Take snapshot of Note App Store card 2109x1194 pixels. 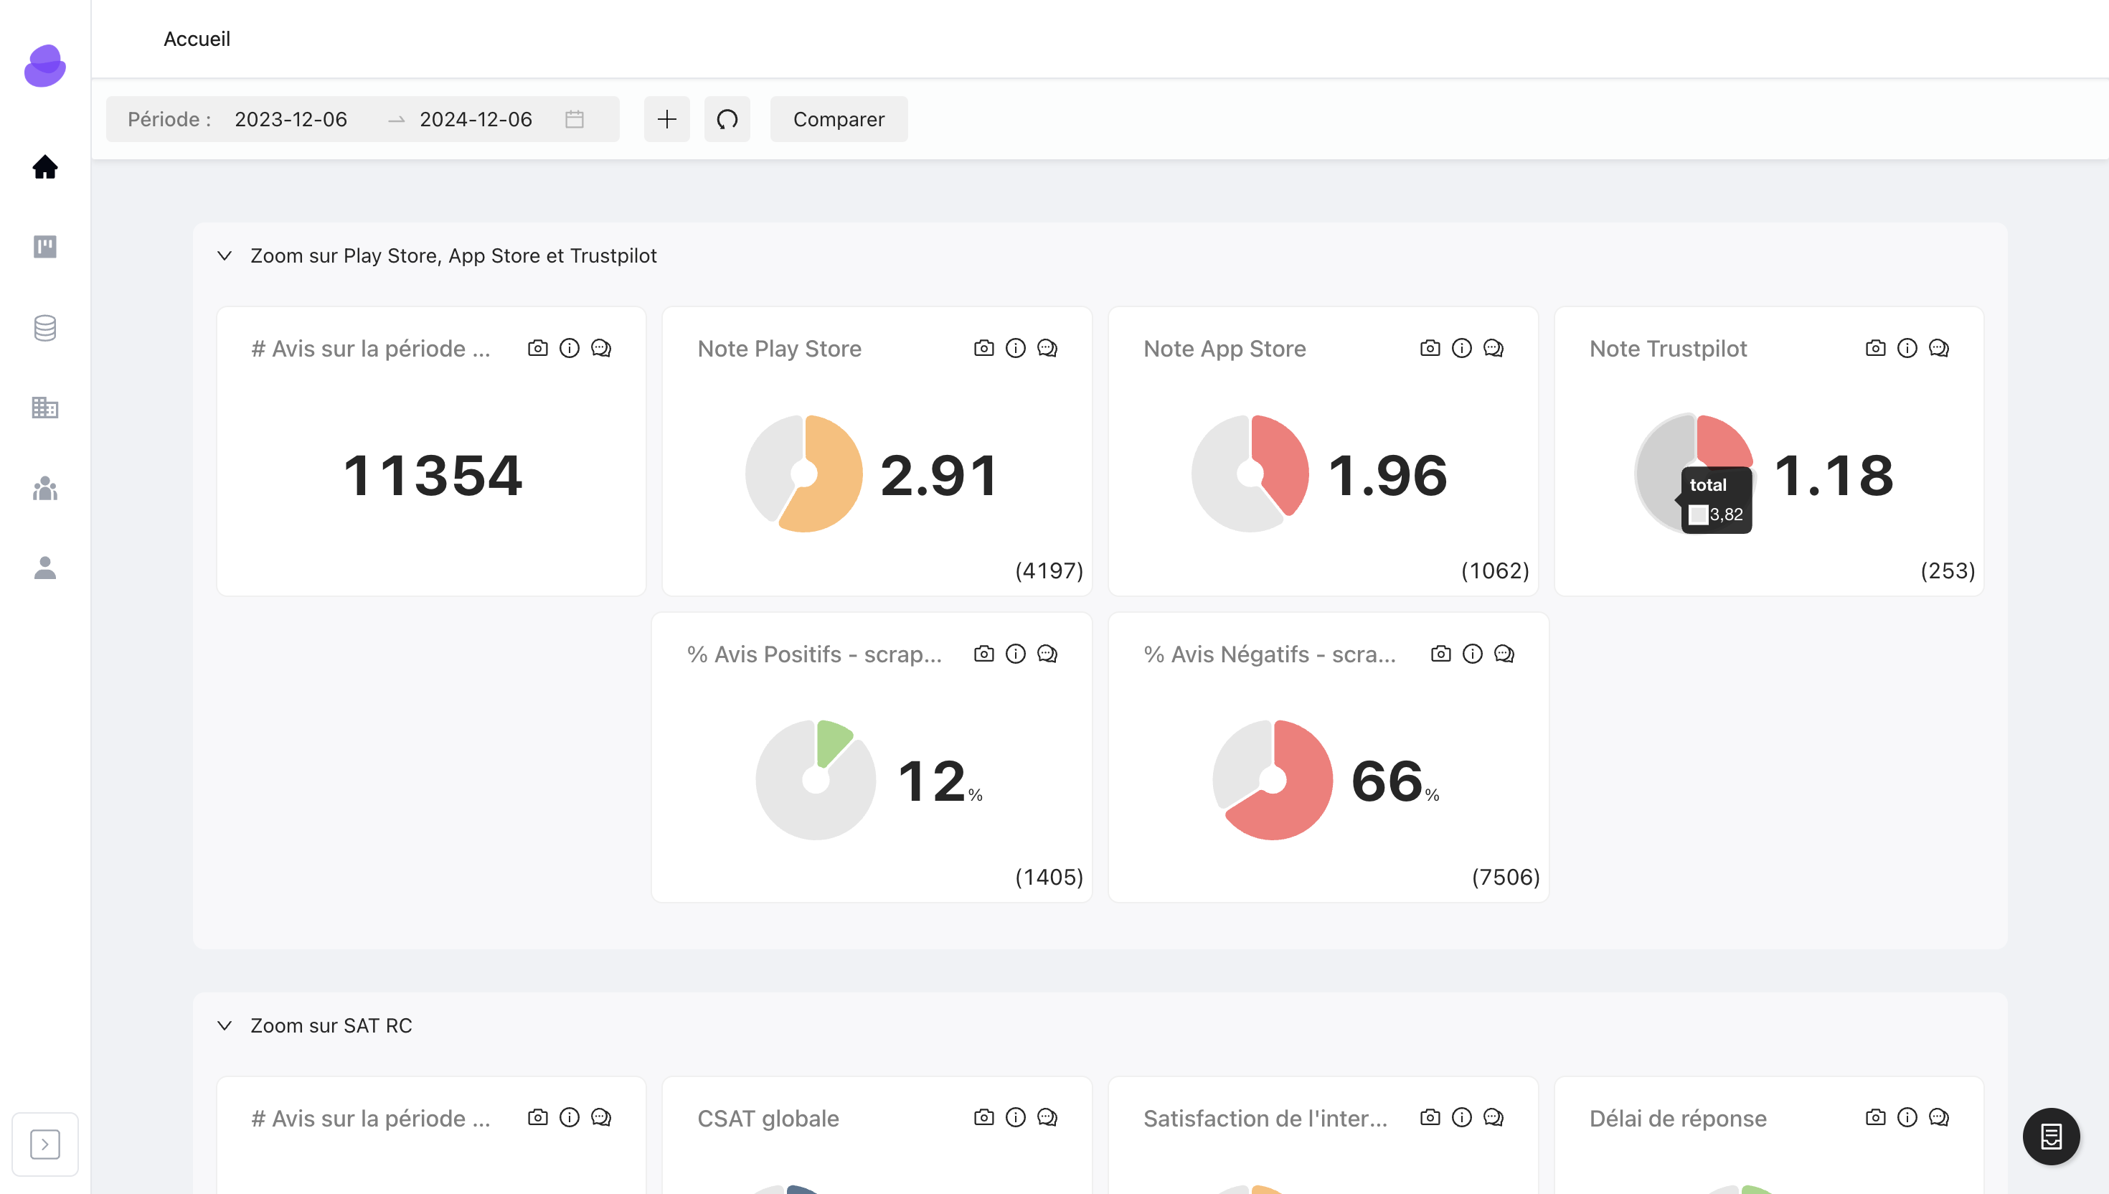tap(1430, 349)
